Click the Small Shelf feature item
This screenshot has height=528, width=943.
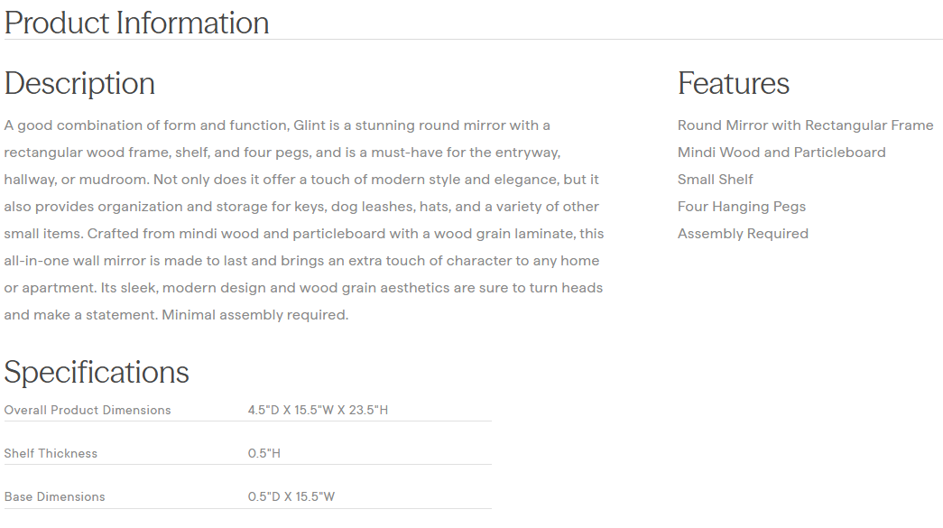pos(715,180)
